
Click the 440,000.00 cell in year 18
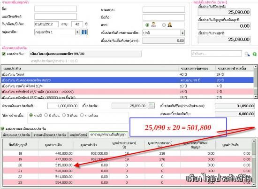click(x=56, y=153)
